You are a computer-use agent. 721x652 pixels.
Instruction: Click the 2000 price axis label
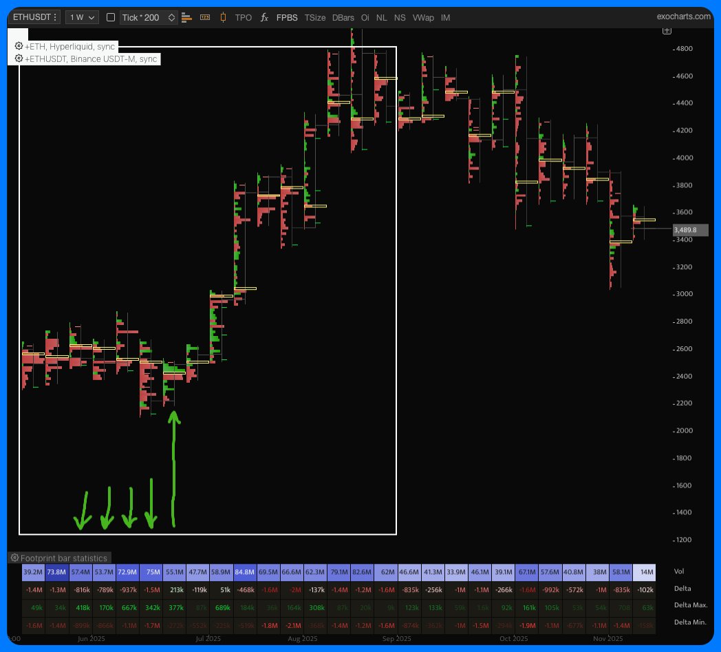[x=684, y=431]
